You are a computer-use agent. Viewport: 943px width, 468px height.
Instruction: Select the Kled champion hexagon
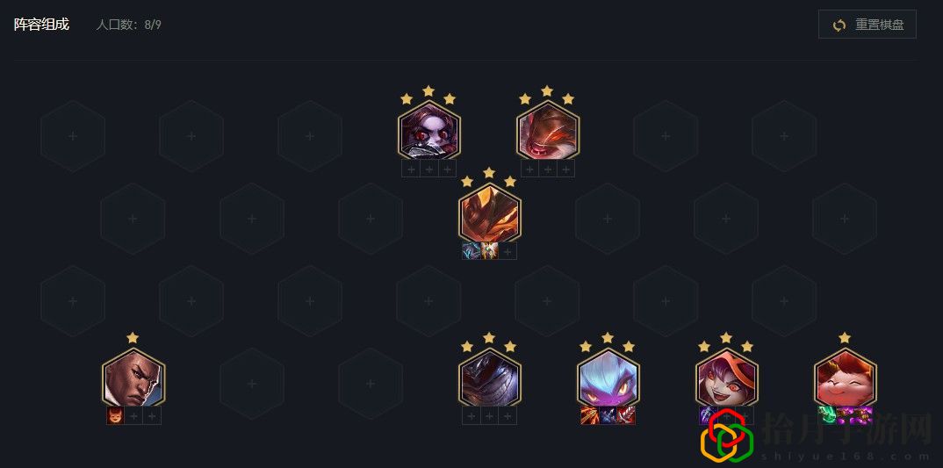coord(548,132)
